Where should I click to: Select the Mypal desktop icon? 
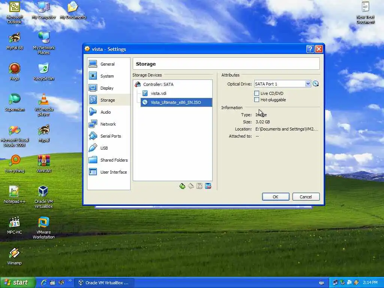tap(43, 133)
